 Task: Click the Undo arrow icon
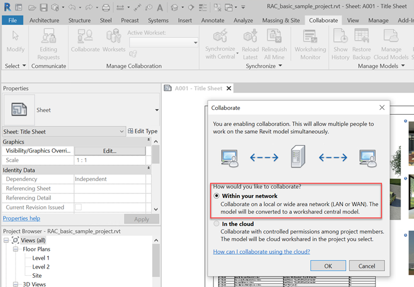click(72, 7)
